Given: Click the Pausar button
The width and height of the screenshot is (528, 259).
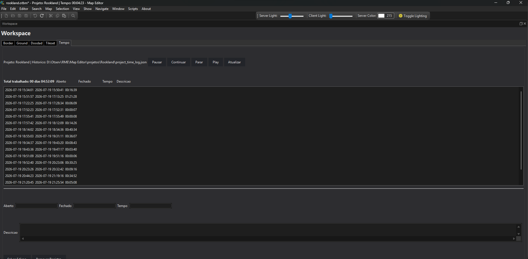Looking at the screenshot, I should coord(157,62).
